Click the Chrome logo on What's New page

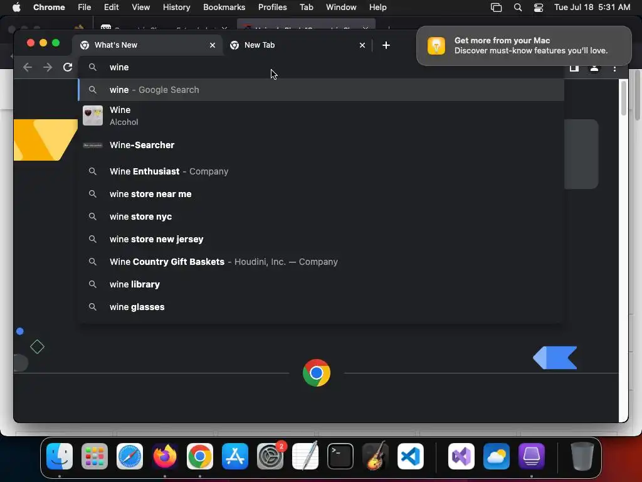pos(317,373)
